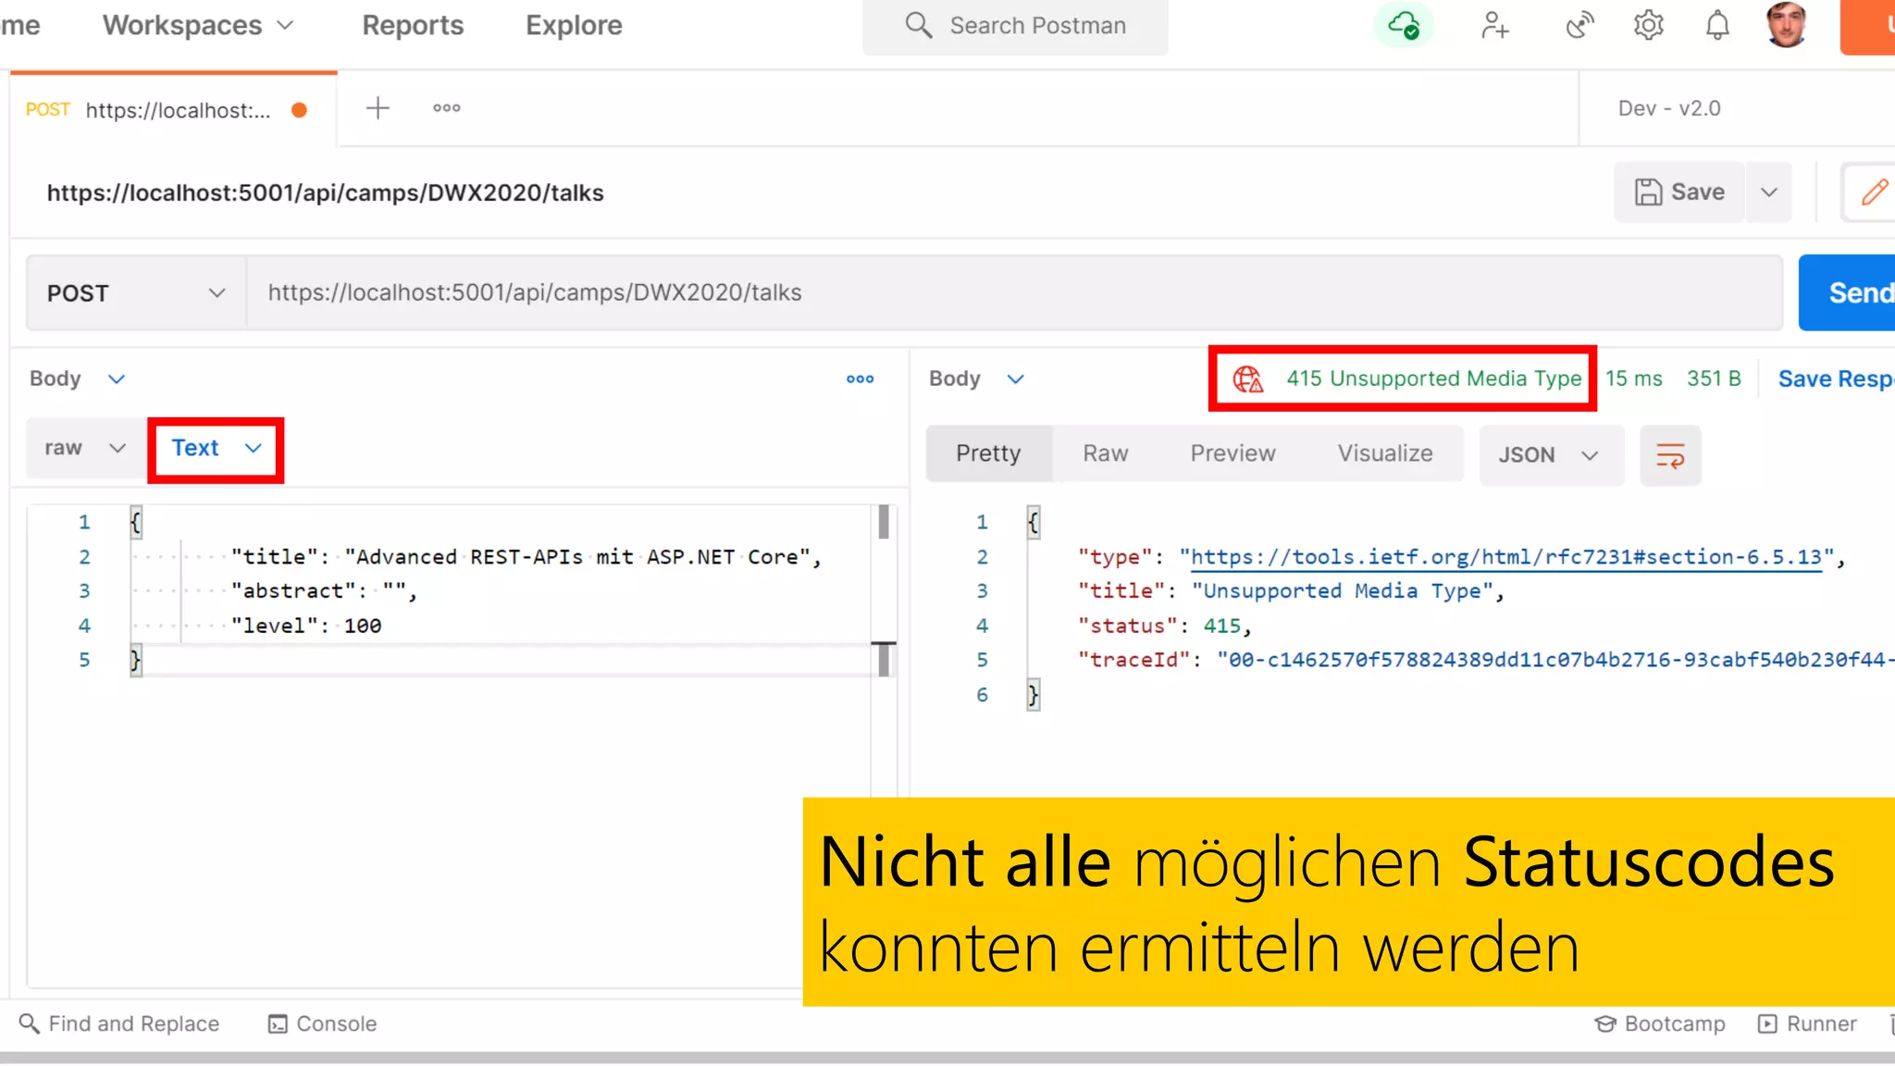Open the tab options three-dots menu
Screen dimensions: 1895x1066
click(447, 108)
